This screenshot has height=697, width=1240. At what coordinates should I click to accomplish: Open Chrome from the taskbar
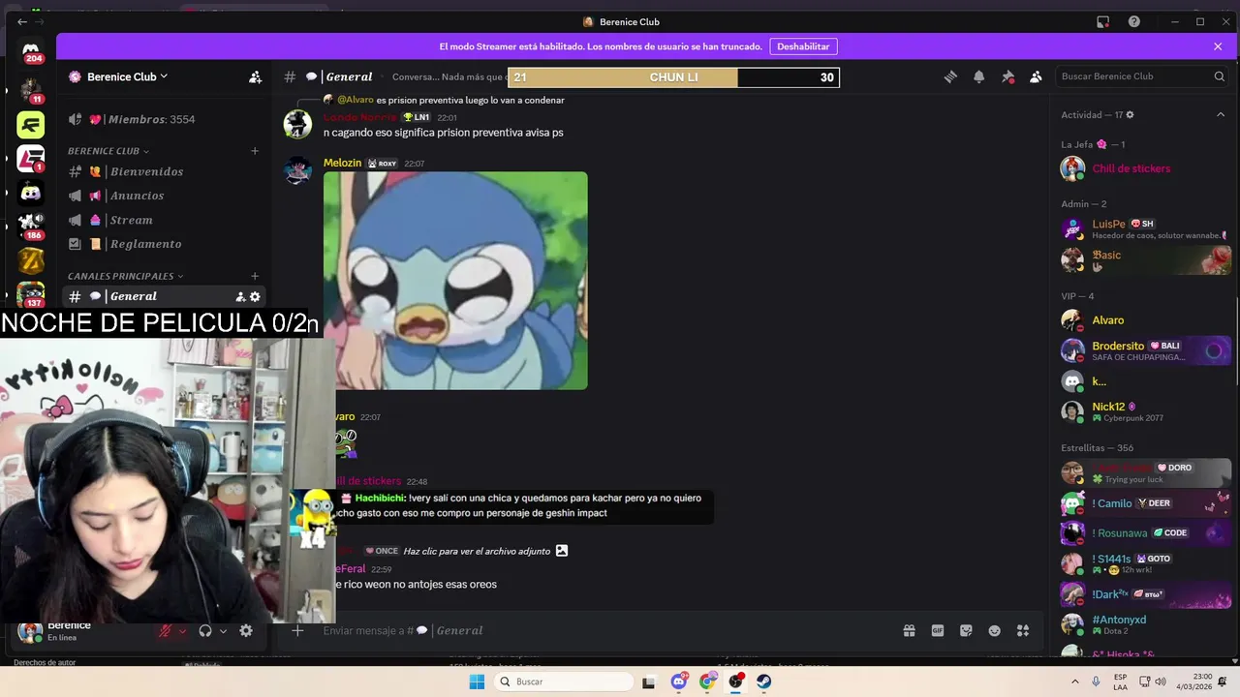(x=707, y=682)
